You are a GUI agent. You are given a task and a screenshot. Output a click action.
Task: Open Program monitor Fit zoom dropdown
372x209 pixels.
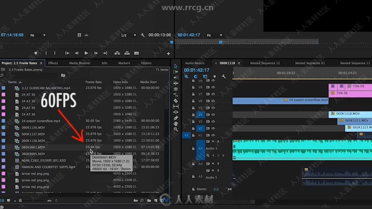click(x=215, y=35)
